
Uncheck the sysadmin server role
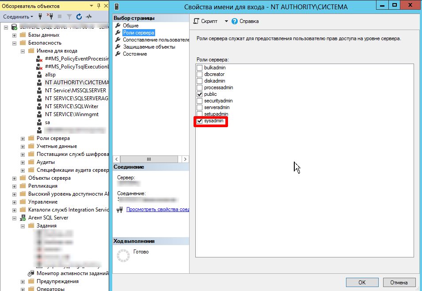pyautogui.click(x=200, y=121)
